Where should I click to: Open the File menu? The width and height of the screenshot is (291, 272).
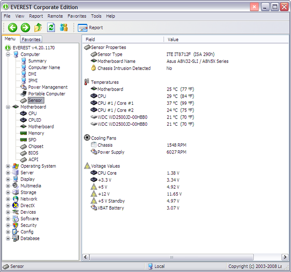(7, 16)
